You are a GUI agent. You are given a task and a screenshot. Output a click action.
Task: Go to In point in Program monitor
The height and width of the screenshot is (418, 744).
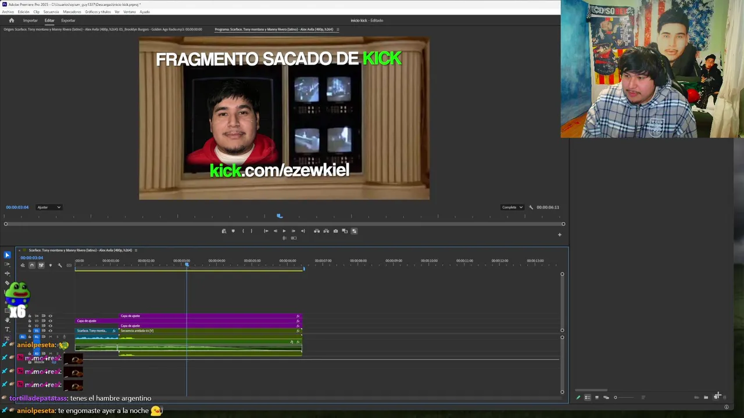tap(266, 231)
